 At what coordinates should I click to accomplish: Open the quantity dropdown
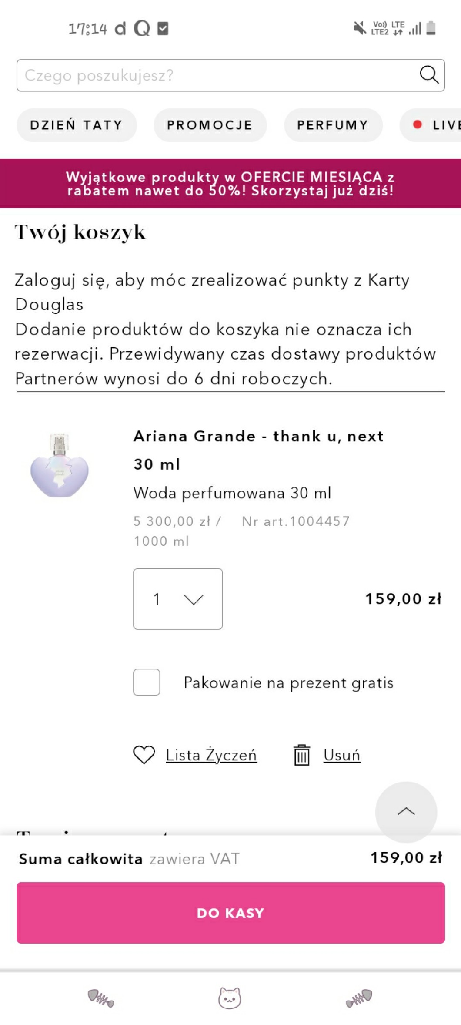178,599
